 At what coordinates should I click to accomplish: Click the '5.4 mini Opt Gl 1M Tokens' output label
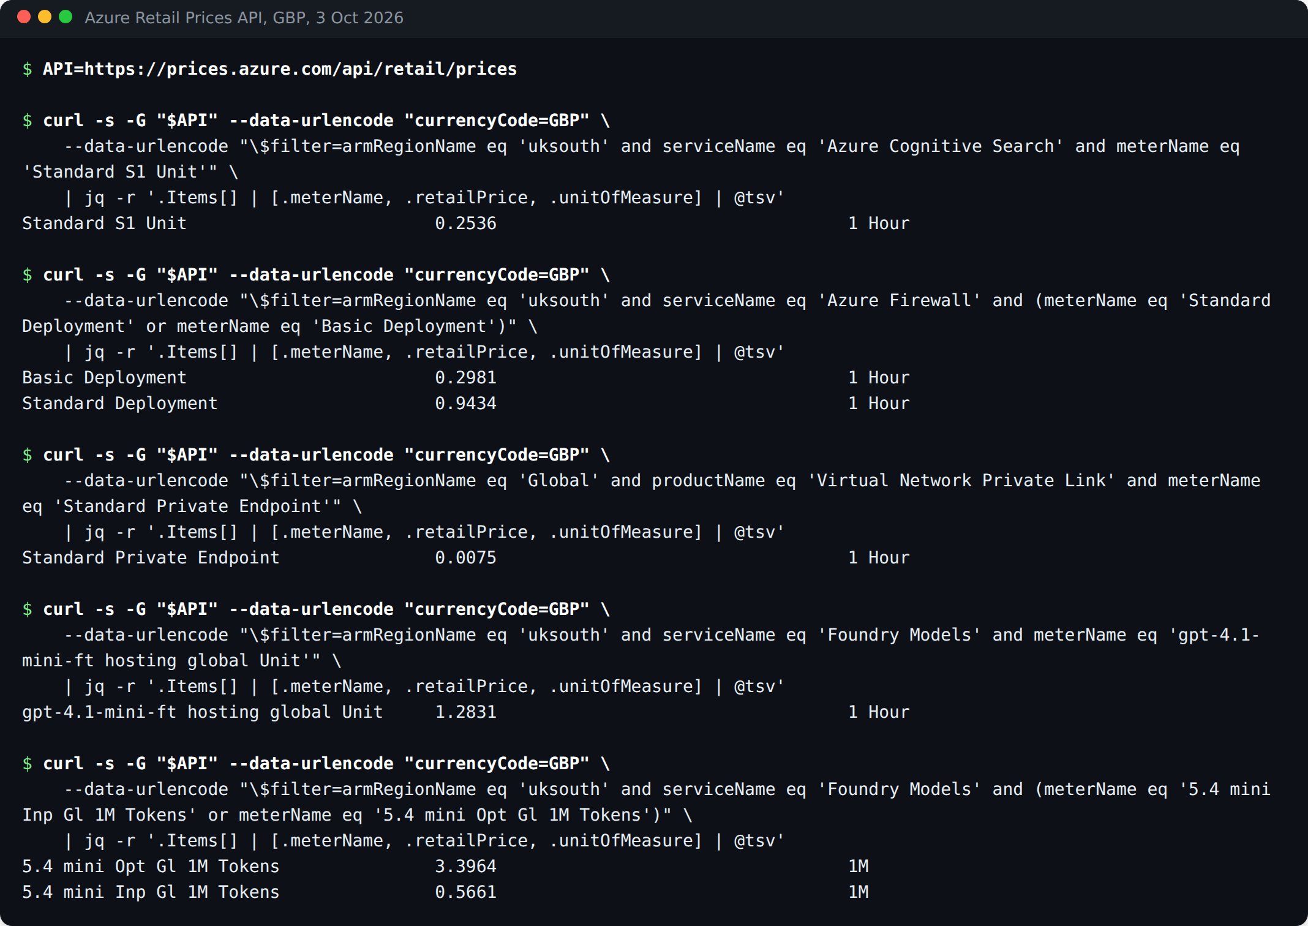click(x=151, y=867)
